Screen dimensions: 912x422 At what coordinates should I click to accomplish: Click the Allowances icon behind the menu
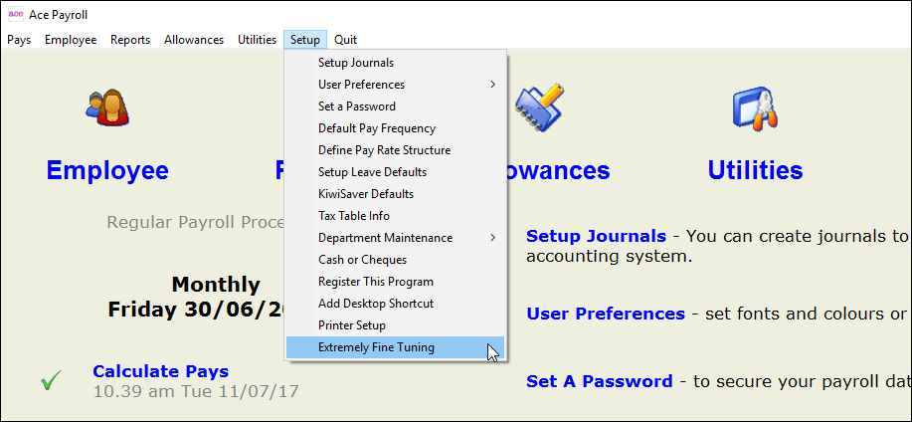540,106
